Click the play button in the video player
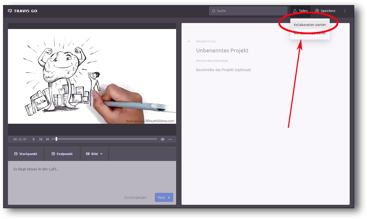This screenshot has width=367, height=219. click(34, 139)
